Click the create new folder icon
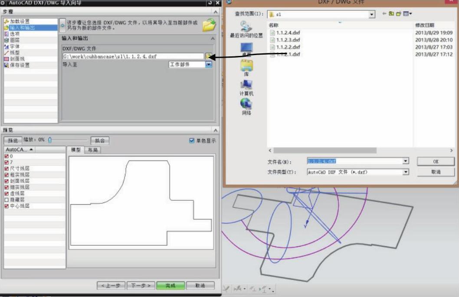459x297 pixels. click(398, 13)
